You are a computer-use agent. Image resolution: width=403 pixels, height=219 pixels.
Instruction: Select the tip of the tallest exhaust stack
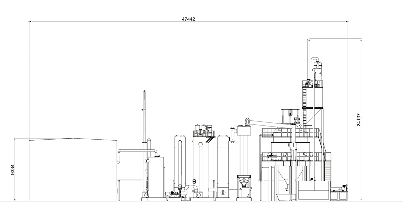pos(309,41)
